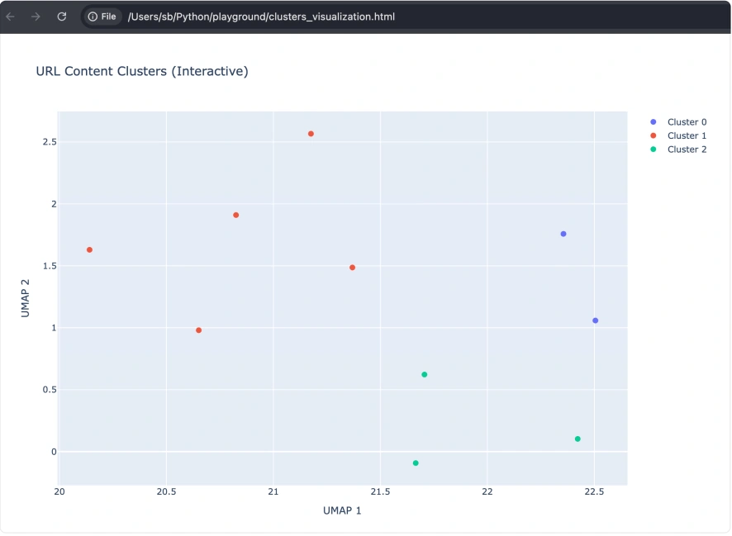Click the upper blue data point
This screenshot has height=536, width=732.
click(x=563, y=234)
